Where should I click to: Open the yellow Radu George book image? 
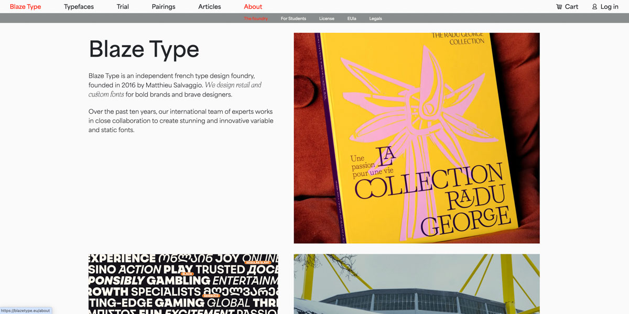(416, 138)
